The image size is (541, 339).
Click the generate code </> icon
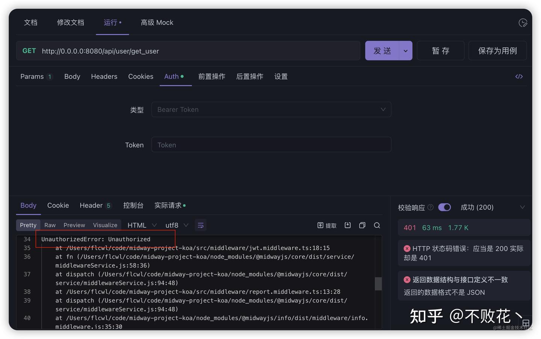point(519,77)
